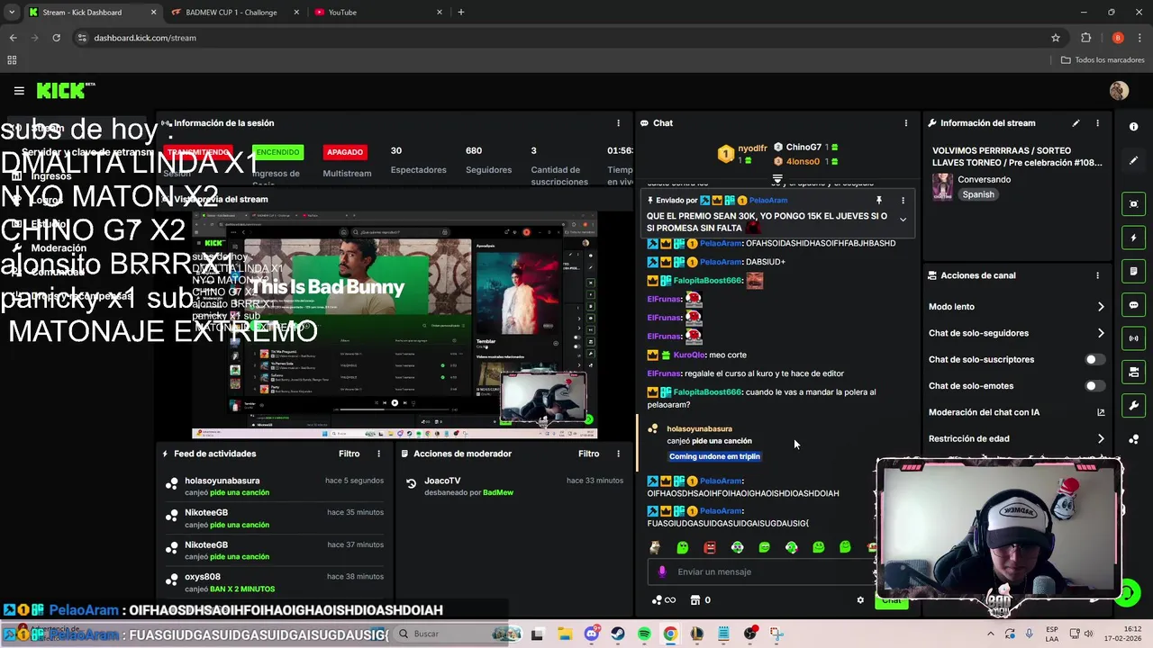This screenshot has width=1153, height=648.
Task: Open Filtro in Feed de actividades
Action: [x=349, y=454]
